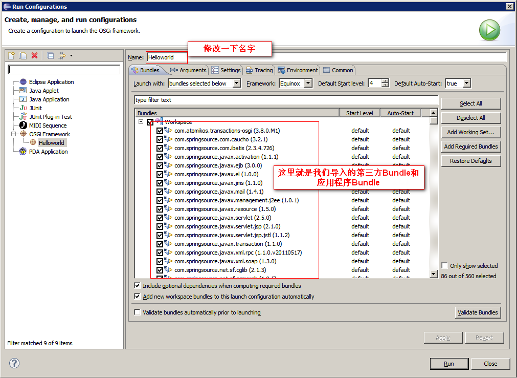The height and width of the screenshot is (378, 517).
Task: Toggle the Workspace group checkbox
Action: [x=150, y=122]
